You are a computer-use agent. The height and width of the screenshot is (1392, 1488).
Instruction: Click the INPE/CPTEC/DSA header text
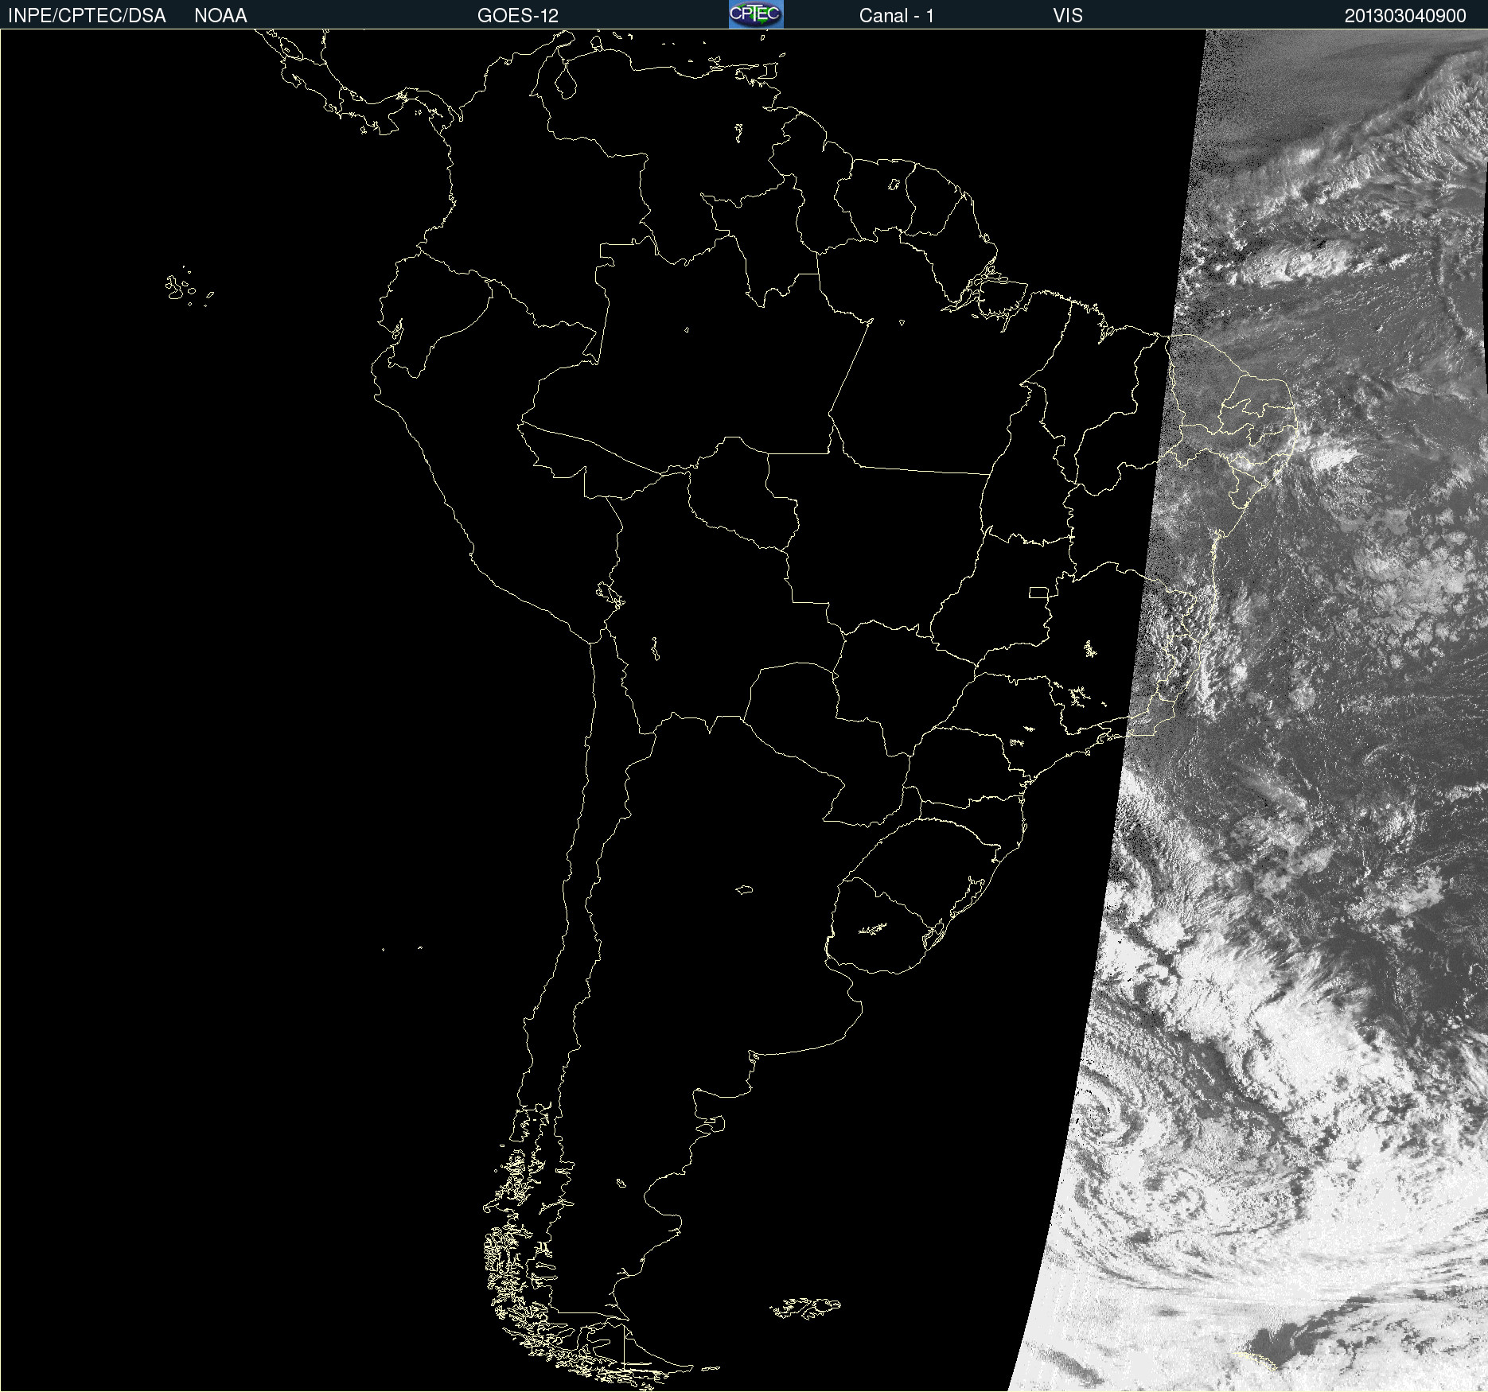click(87, 16)
